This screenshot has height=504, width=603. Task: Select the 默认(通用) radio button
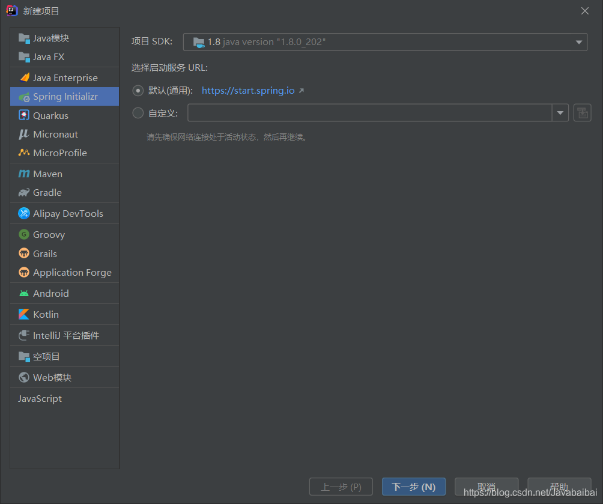coord(138,91)
